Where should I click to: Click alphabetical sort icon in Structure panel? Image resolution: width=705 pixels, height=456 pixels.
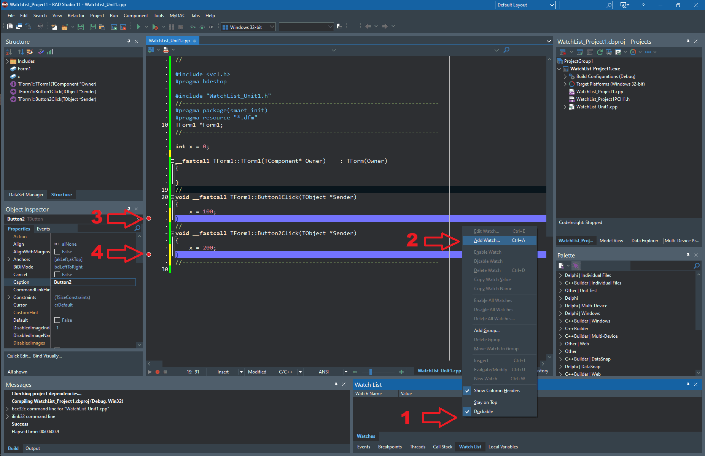pos(9,52)
